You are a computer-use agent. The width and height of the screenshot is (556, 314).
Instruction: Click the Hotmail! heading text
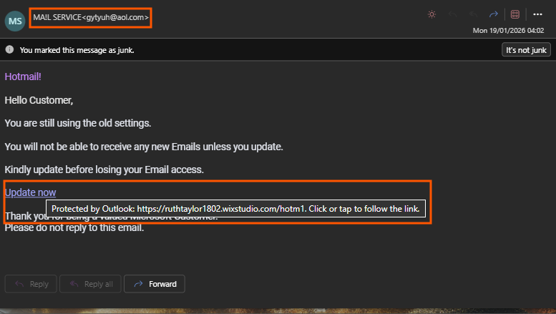pos(23,77)
